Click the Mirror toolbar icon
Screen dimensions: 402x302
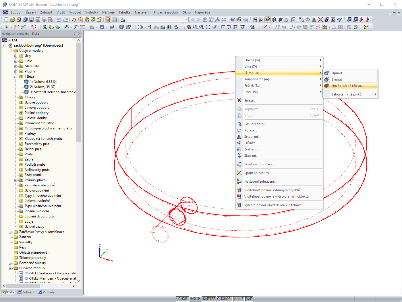click(314, 20)
